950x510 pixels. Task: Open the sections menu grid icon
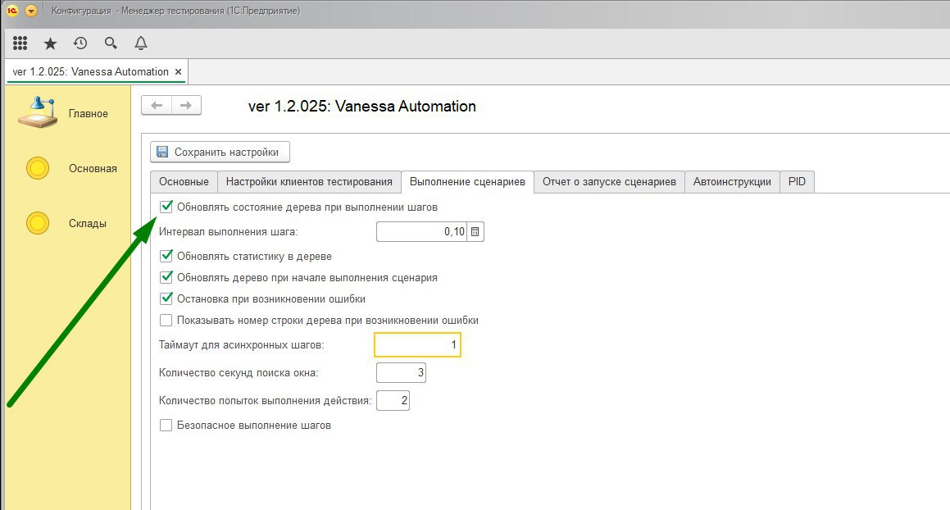point(20,43)
